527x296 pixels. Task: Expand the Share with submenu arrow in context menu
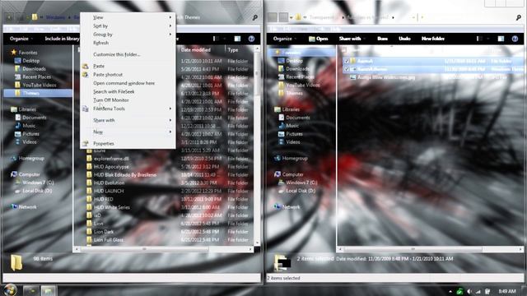[x=170, y=120]
